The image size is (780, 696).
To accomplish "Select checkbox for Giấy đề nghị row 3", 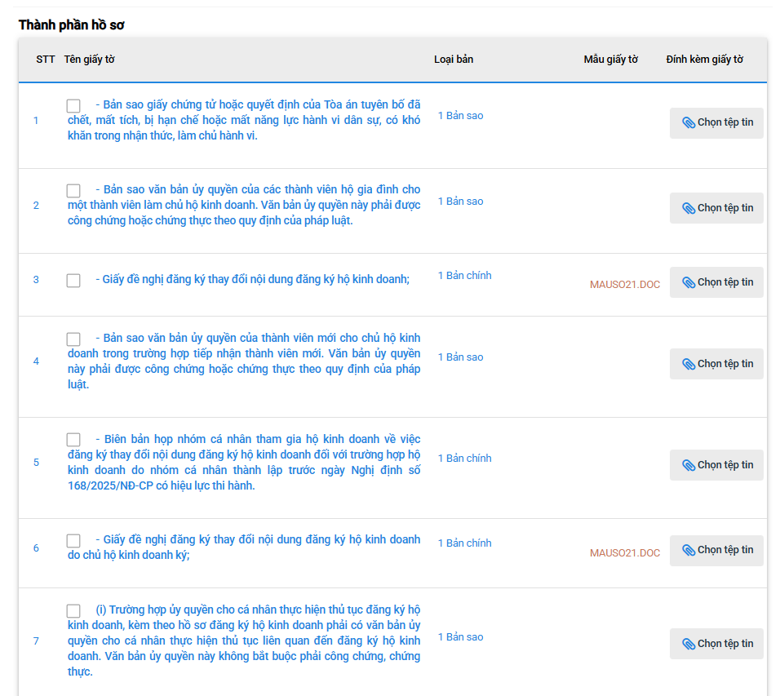I will click(x=73, y=281).
